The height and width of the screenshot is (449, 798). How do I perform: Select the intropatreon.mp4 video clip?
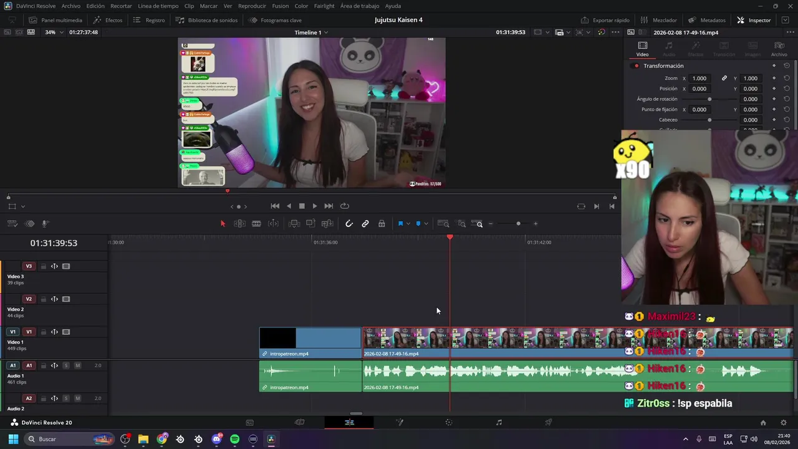310,342
